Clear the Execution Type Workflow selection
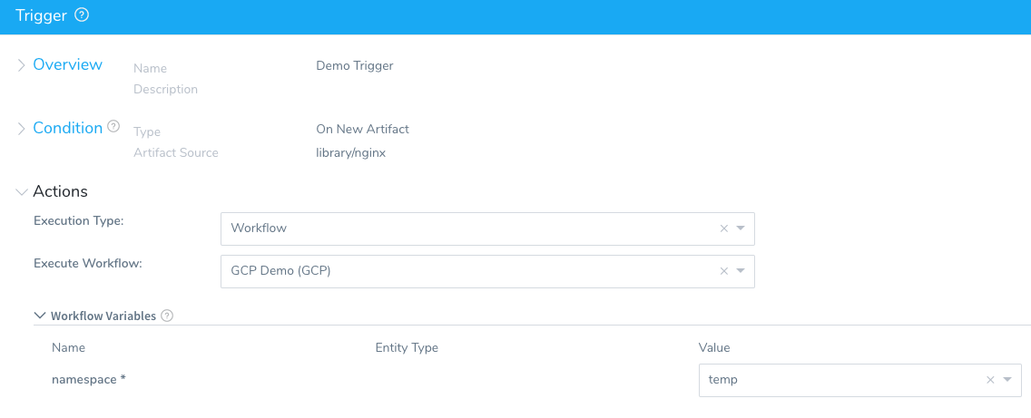This screenshot has height=418, width=1031. (724, 228)
